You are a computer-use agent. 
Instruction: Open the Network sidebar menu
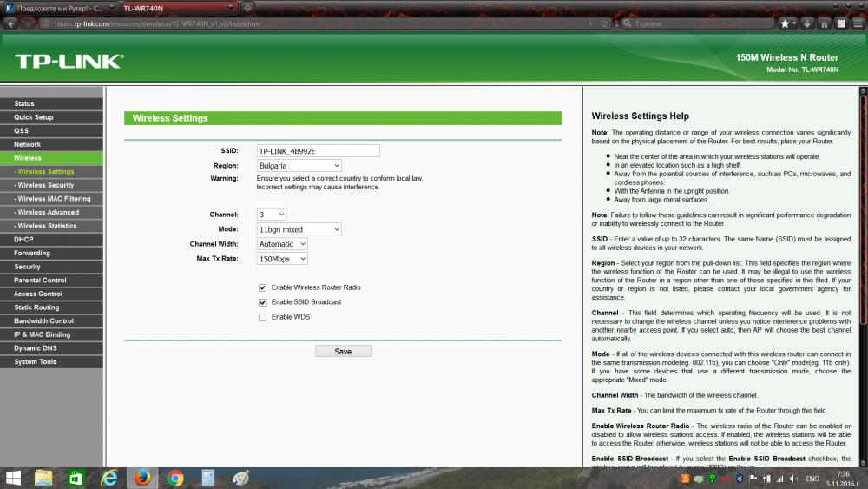[x=51, y=144]
